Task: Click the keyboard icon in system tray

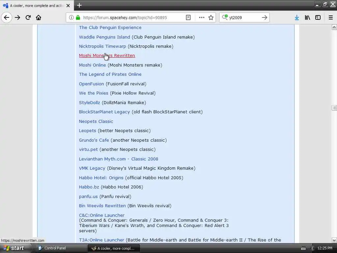Action: (303, 248)
